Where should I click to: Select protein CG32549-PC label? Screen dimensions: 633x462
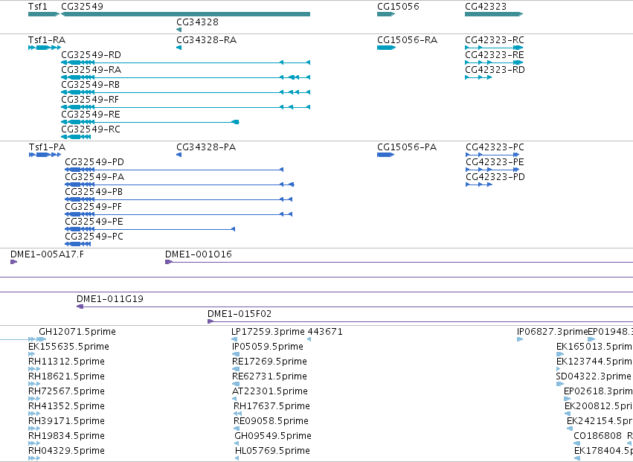point(94,237)
